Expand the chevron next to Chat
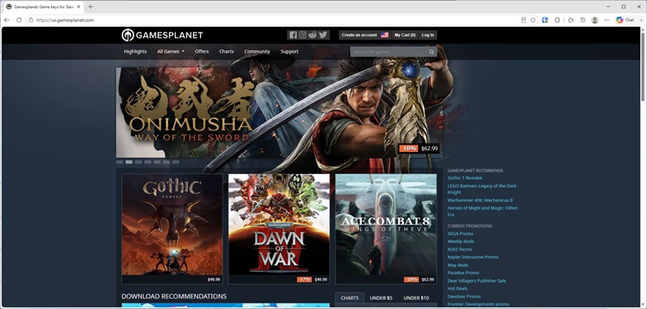Screen dimensions: 647x309 641,20
